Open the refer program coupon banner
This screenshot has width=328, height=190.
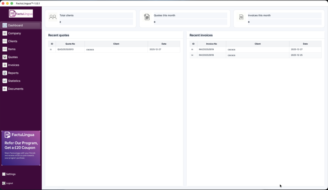21,148
